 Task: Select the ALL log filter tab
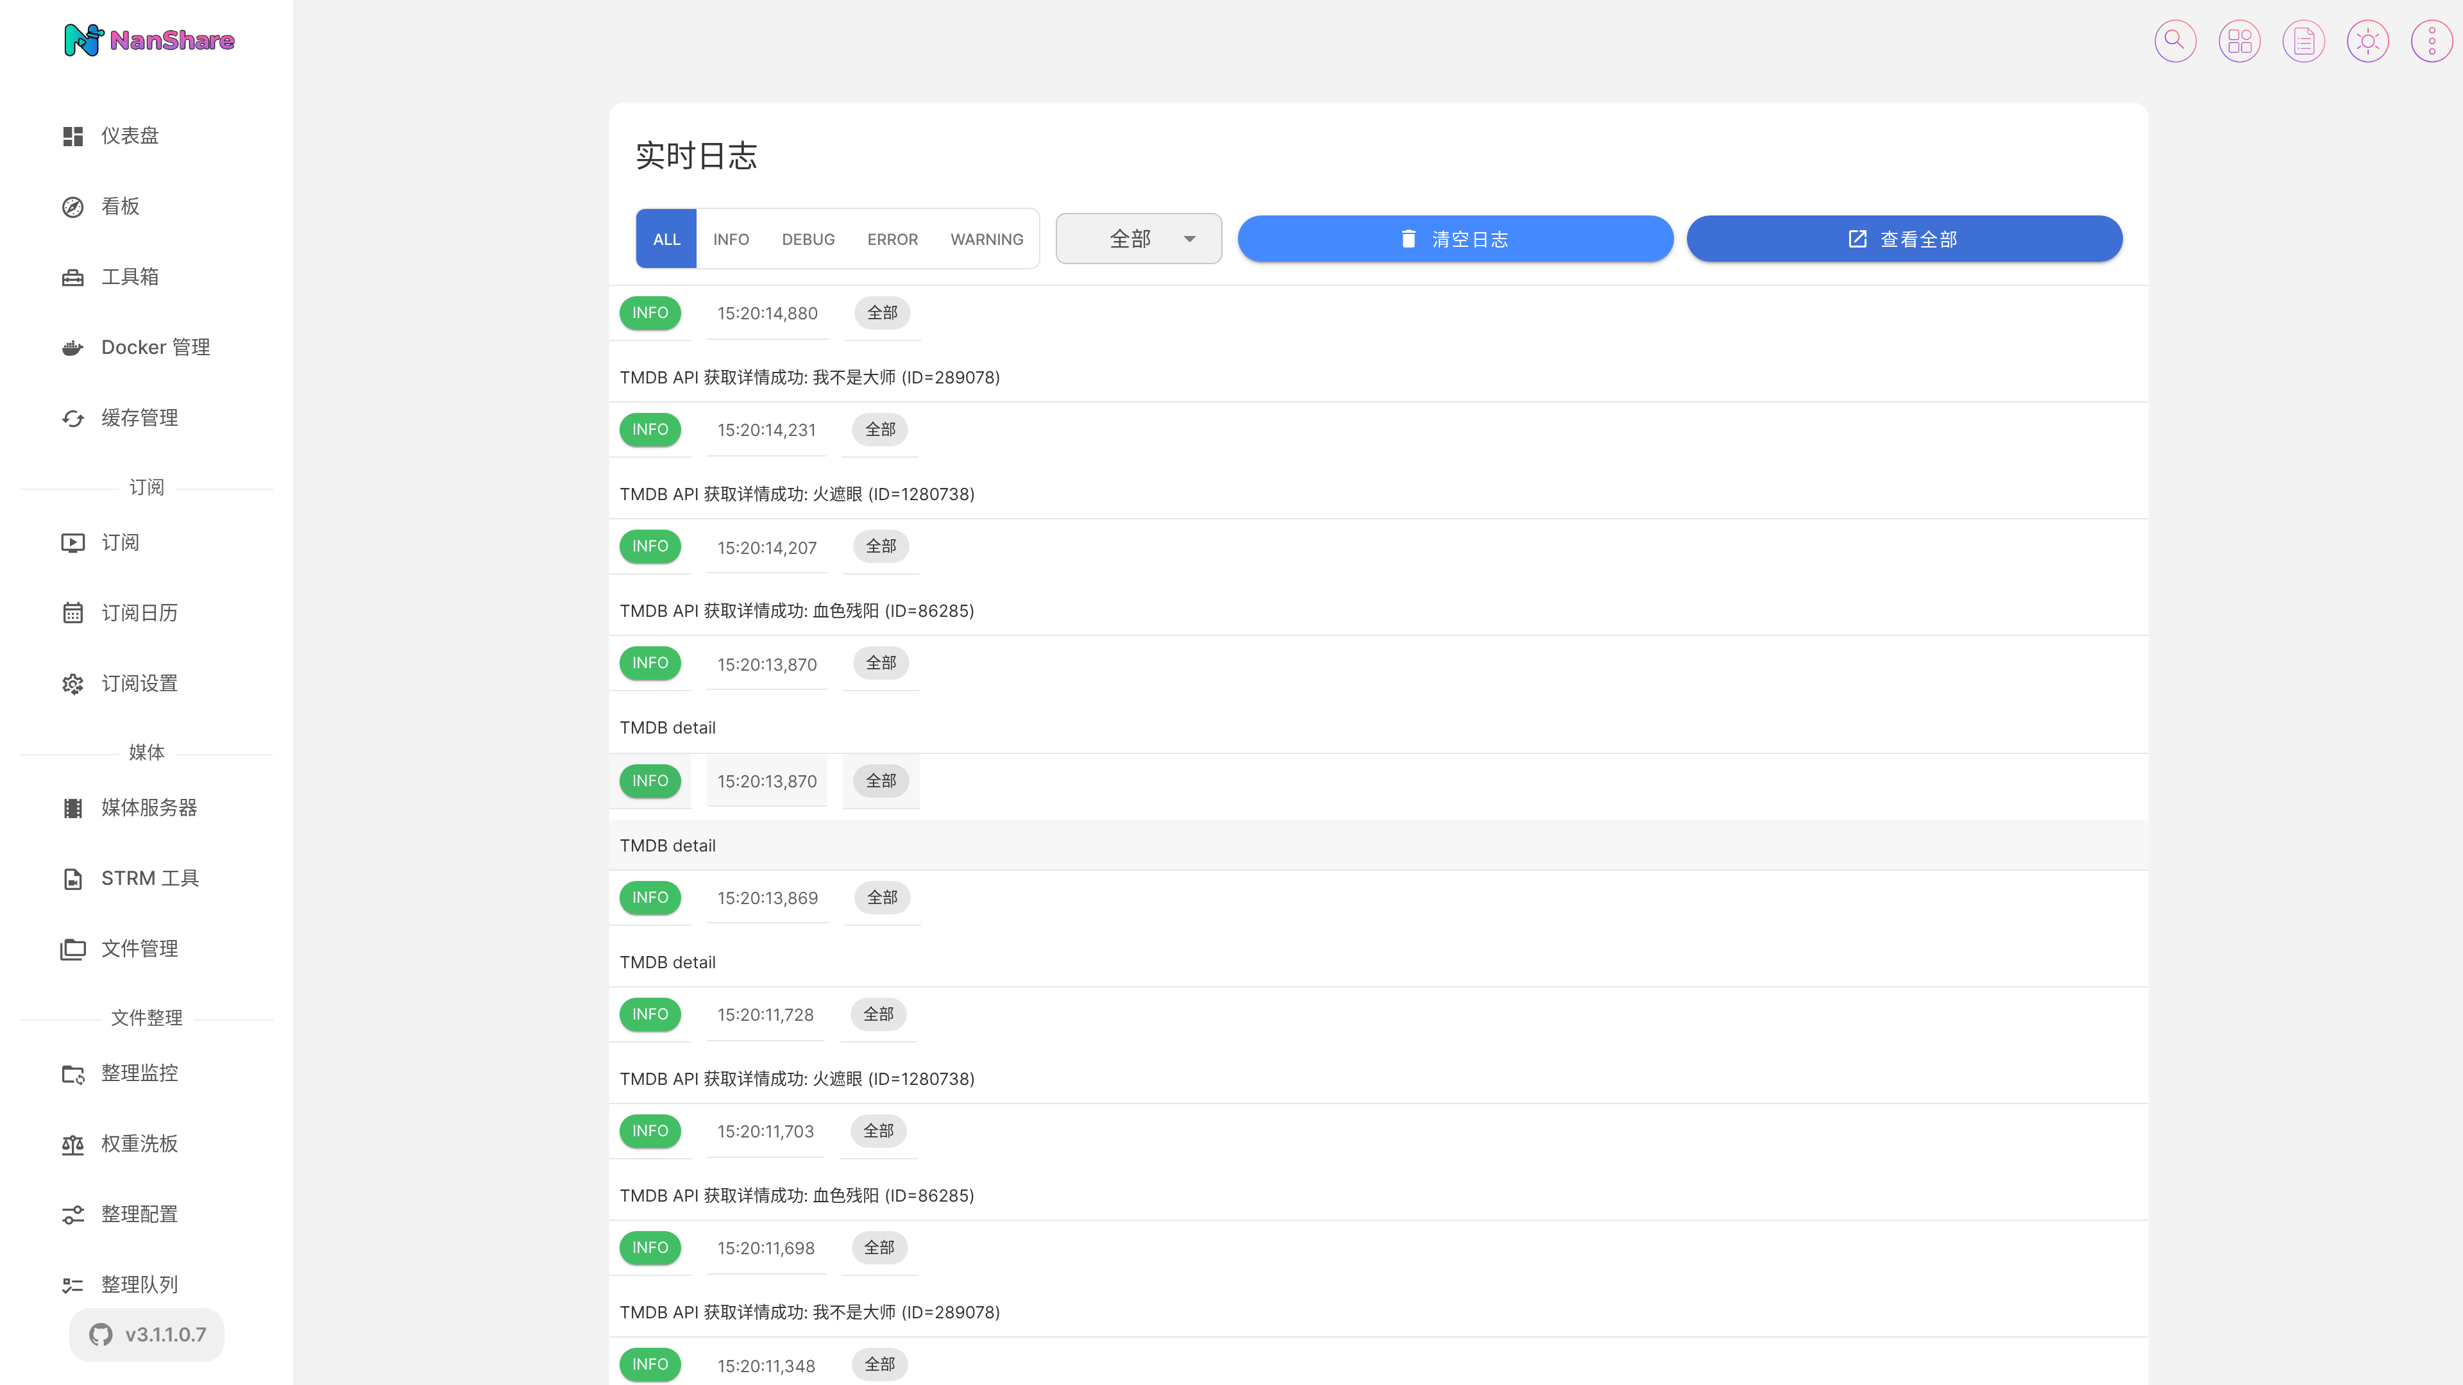666,239
